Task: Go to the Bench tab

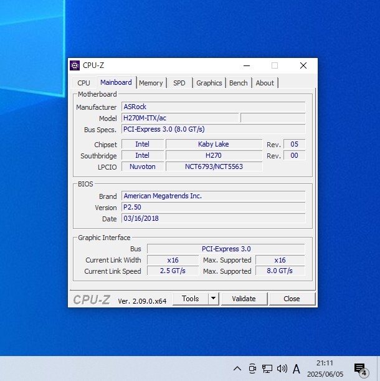Action: click(239, 83)
